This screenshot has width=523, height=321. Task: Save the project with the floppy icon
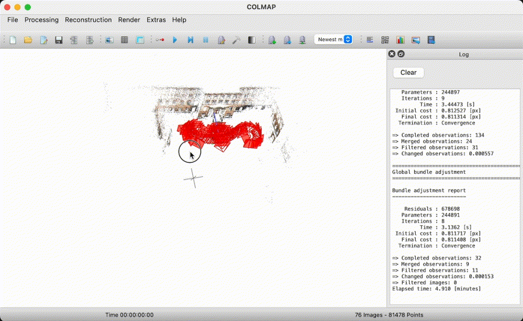(x=59, y=40)
